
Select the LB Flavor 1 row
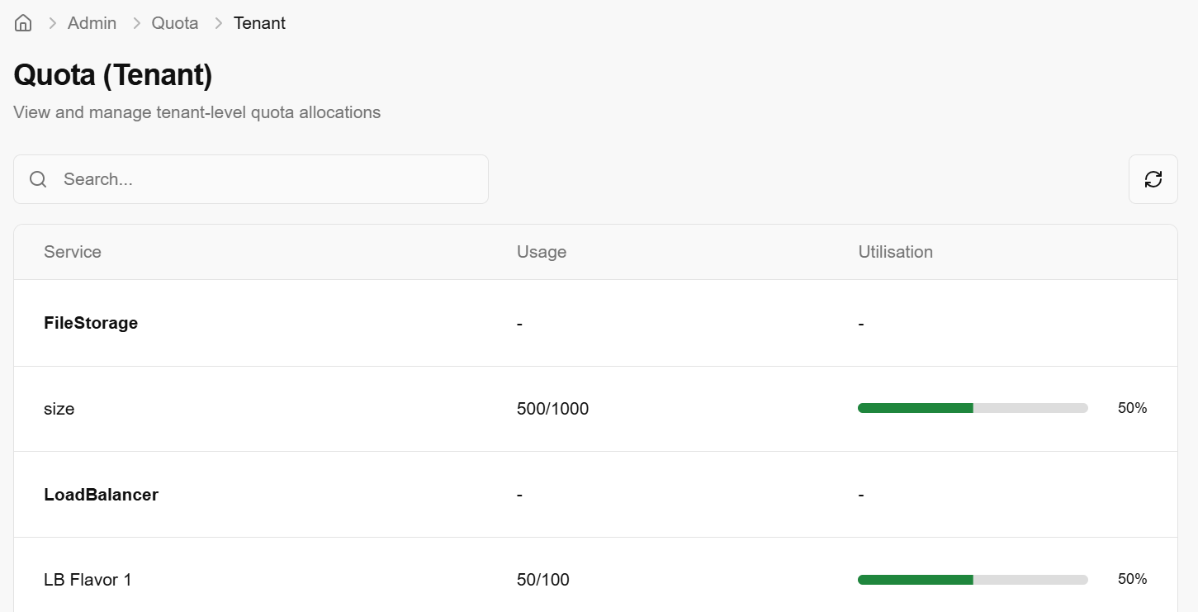88,580
